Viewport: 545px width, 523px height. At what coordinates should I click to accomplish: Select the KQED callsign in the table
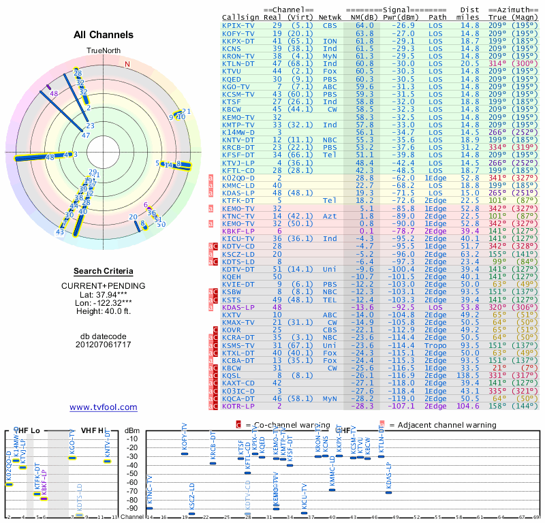click(x=231, y=79)
